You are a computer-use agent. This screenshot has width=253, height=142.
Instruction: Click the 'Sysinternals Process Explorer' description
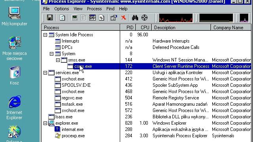(x=180, y=136)
